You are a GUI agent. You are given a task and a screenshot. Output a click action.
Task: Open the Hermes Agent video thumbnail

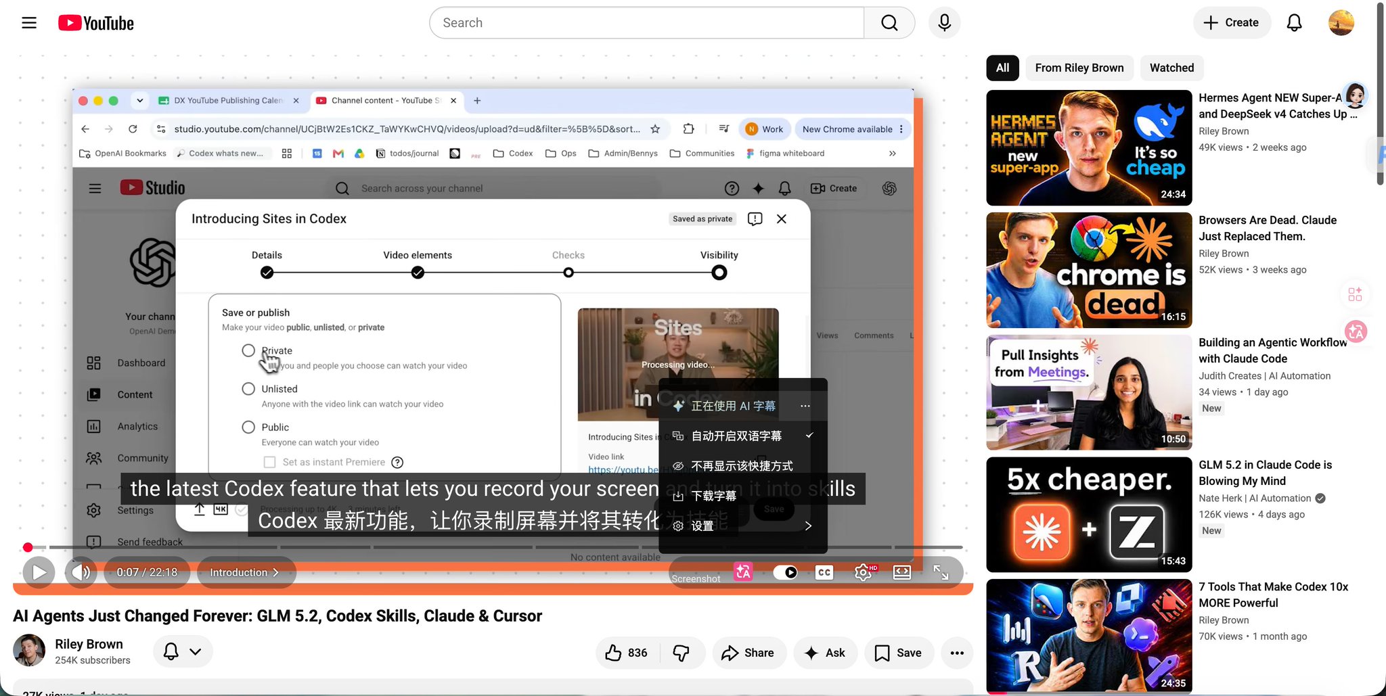tap(1089, 147)
